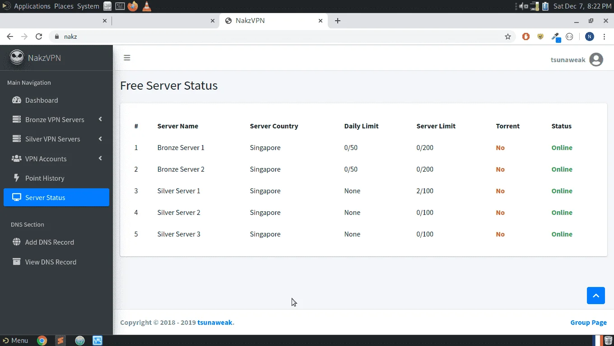Open the trash icon in bottom panel
The image size is (614, 346).
point(609,340)
